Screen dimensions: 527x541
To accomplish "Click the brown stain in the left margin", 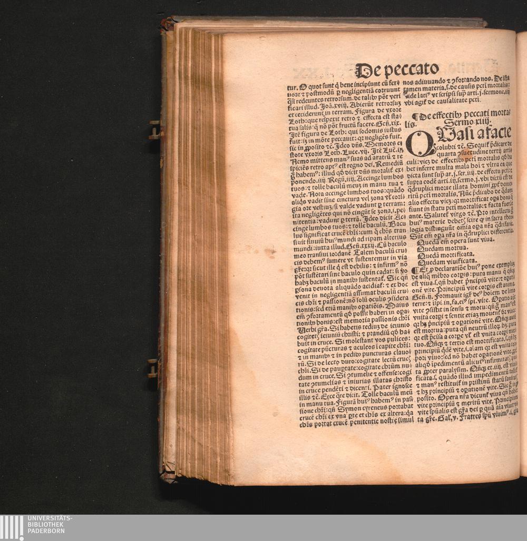I will [x=270, y=252].
